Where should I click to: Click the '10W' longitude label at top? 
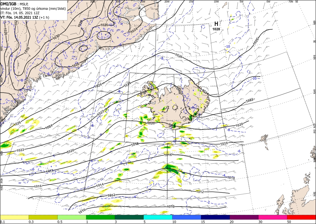[x=216, y=2]
